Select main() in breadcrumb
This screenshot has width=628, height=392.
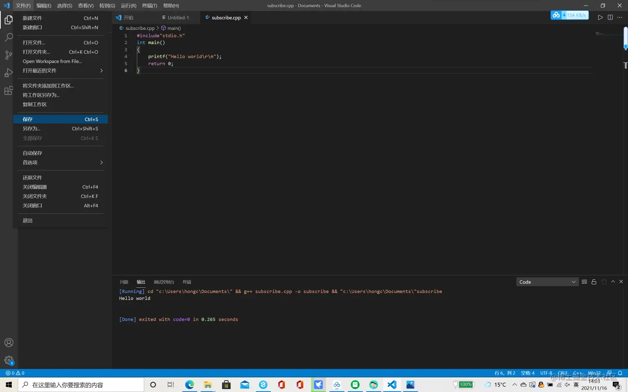[x=171, y=28]
